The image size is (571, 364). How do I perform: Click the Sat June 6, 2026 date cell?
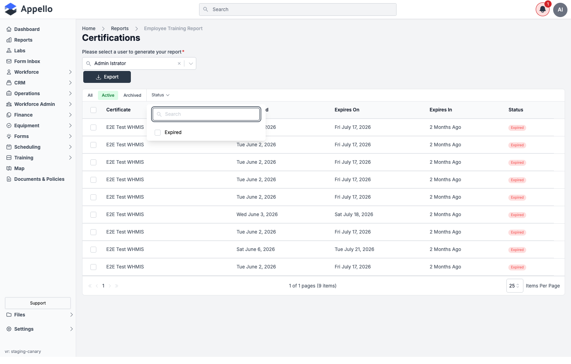[x=256, y=249]
